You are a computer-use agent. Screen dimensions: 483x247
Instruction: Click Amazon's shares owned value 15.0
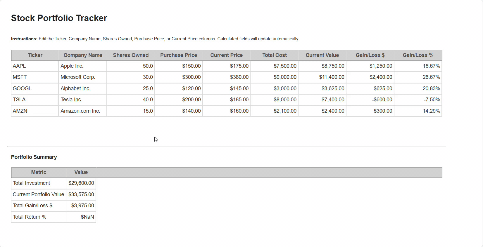(x=131, y=111)
